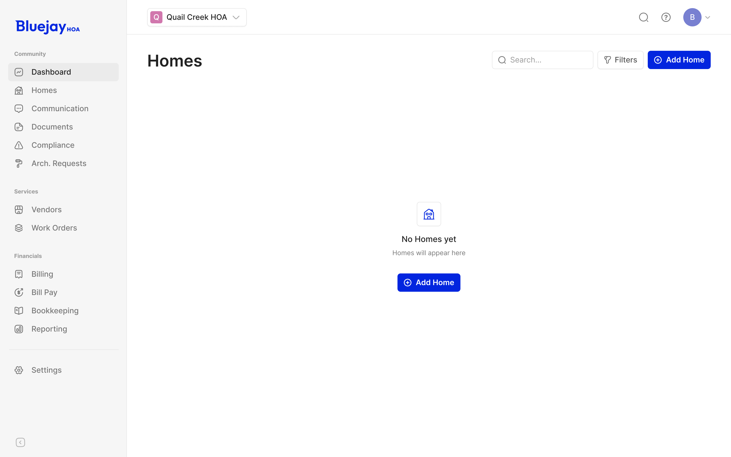Select Work Orders in the sidebar
Viewport: 731px width, 457px height.
(54, 228)
